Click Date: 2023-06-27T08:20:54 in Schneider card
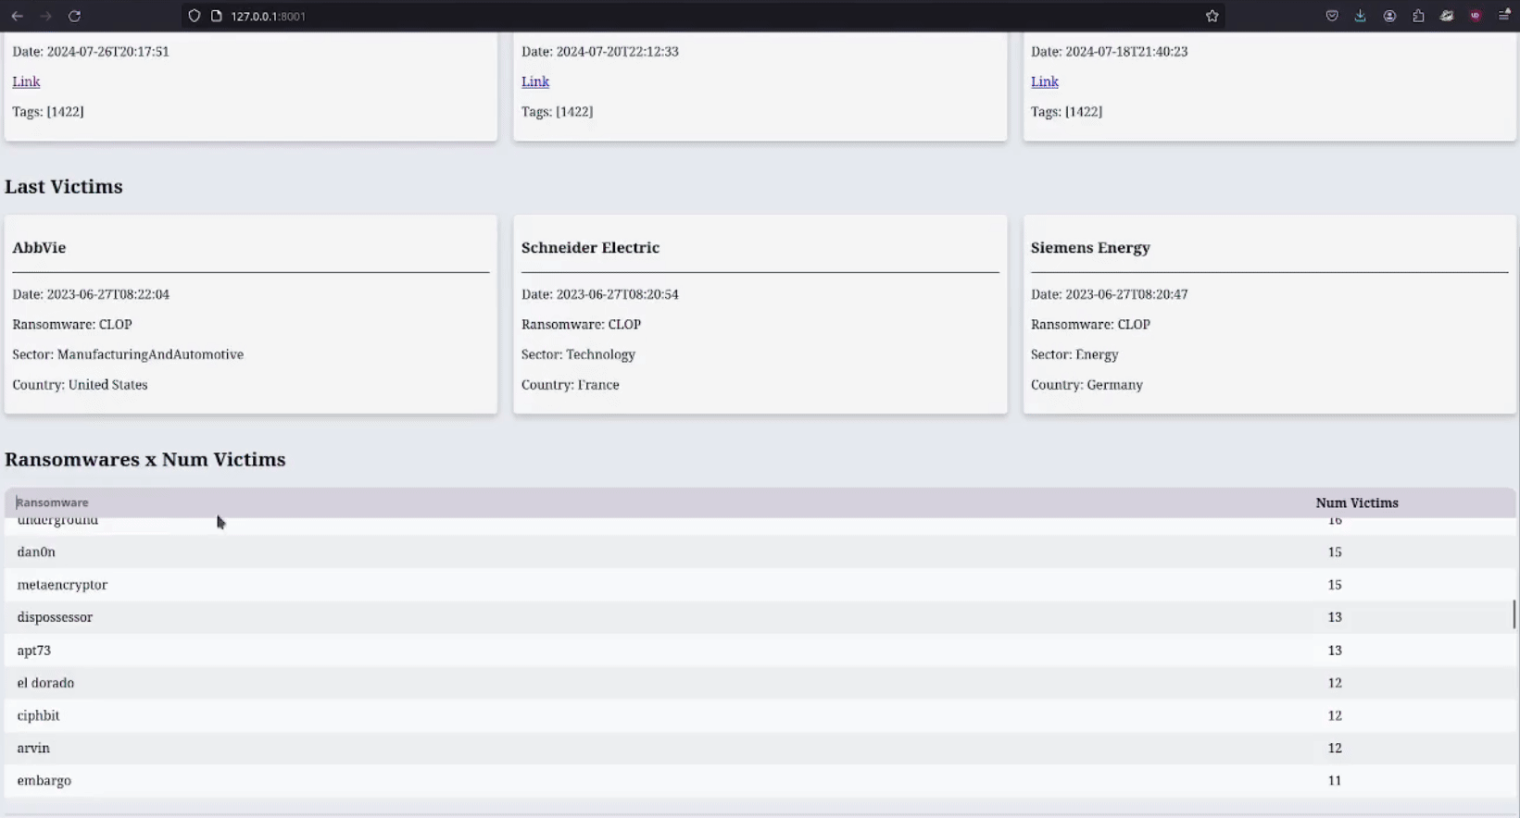This screenshot has width=1520, height=818. point(600,294)
